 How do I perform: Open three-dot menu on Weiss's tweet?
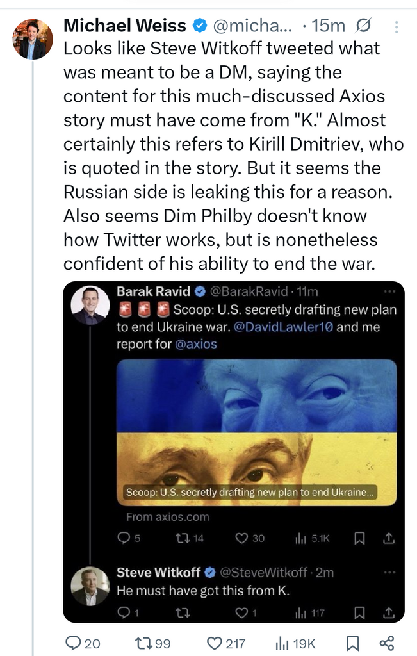[397, 26]
